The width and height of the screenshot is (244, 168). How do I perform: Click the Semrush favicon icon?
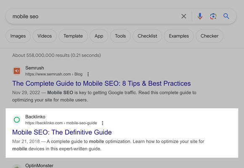(x=17, y=71)
